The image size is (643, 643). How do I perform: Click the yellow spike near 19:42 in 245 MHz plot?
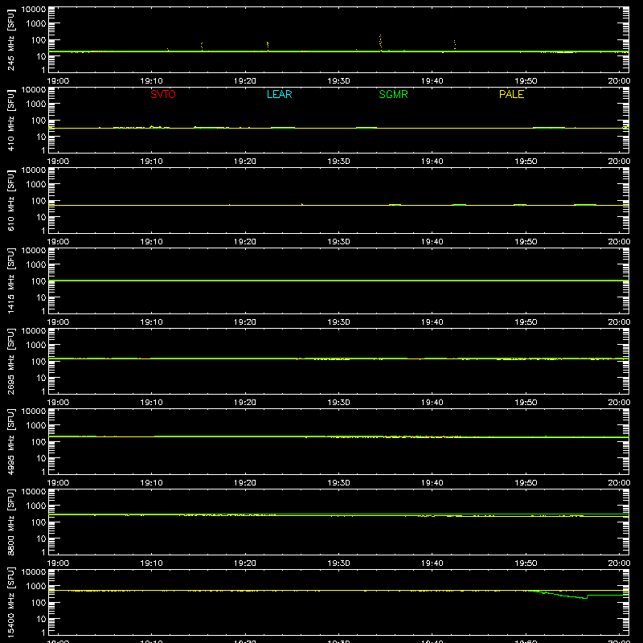(455, 45)
